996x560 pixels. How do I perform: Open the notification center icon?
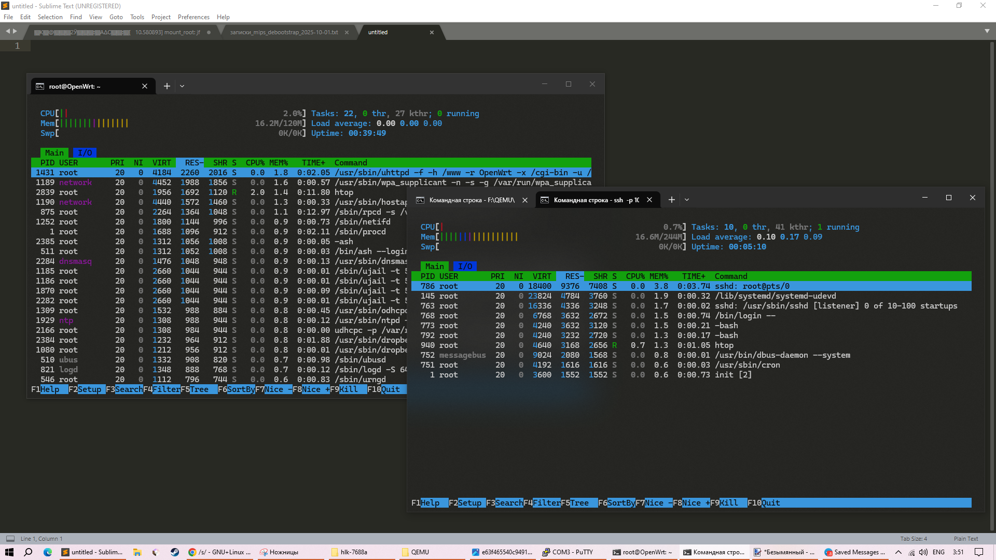[x=979, y=552]
